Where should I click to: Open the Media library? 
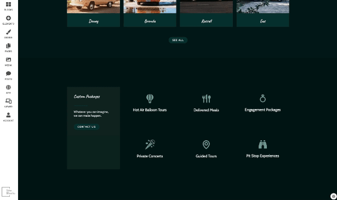pyautogui.click(x=8, y=62)
